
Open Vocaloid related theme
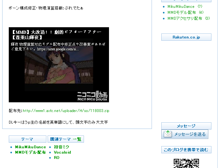pyautogui.click(x=62, y=152)
